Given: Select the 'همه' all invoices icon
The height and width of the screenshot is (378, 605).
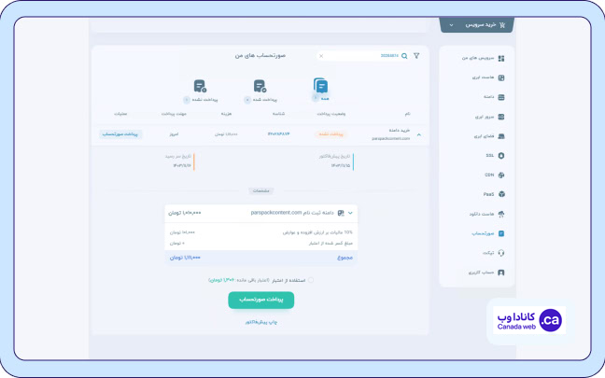Looking at the screenshot, I should tap(321, 88).
